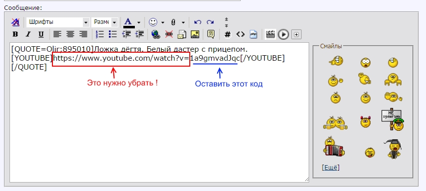Insert the facepalm smiley
This screenshot has height=191, width=426.
(393, 97)
